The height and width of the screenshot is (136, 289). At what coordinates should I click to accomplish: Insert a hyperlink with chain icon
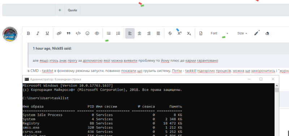pyautogui.click(x=59, y=33)
